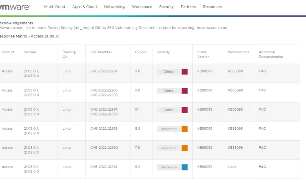Open FAQ in the CVE-2022-22960 row

(262, 148)
